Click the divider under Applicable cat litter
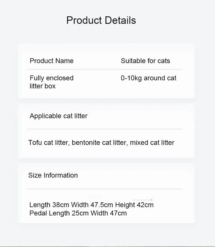Screen dimensions: 215x247 (x=105, y=129)
